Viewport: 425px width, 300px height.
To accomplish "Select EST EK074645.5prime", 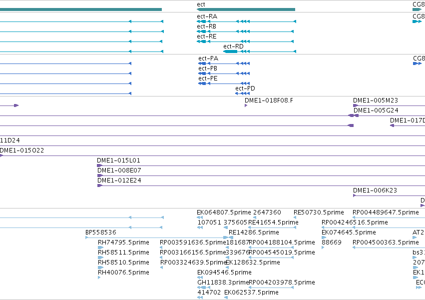I will coord(349,232).
